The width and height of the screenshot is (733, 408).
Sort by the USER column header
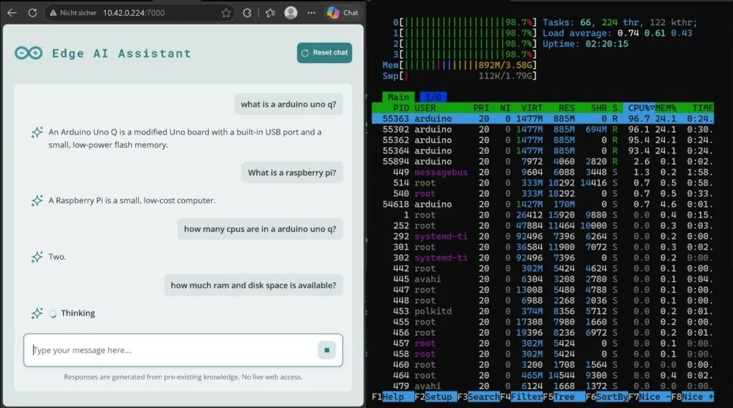(x=425, y=108)
